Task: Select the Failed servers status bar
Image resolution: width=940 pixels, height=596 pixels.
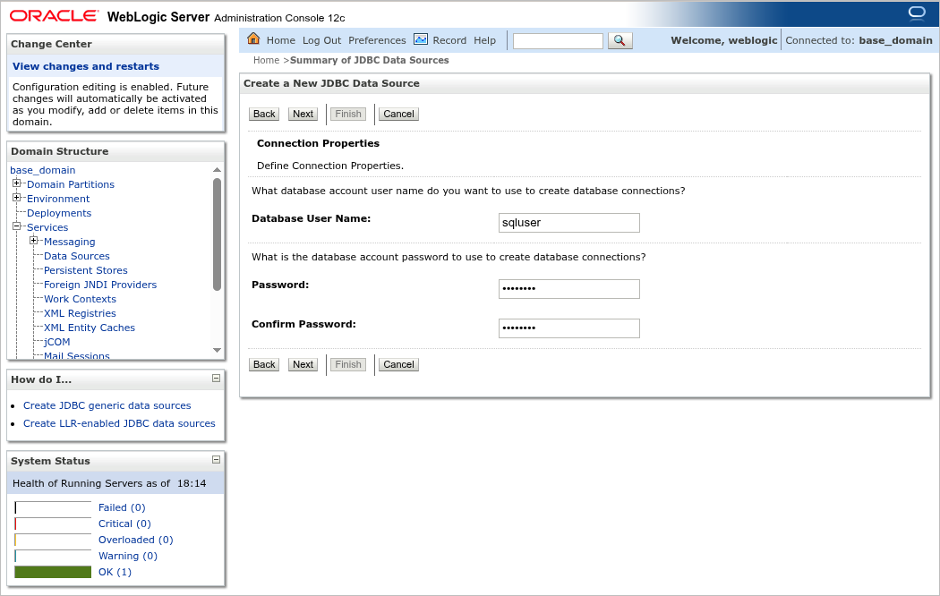Action: coord(52,507)
